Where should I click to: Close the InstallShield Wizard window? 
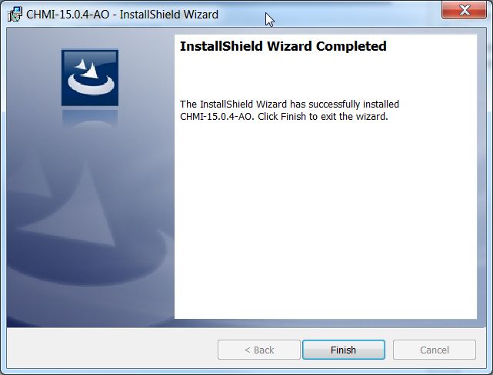(x=464, y=10)
